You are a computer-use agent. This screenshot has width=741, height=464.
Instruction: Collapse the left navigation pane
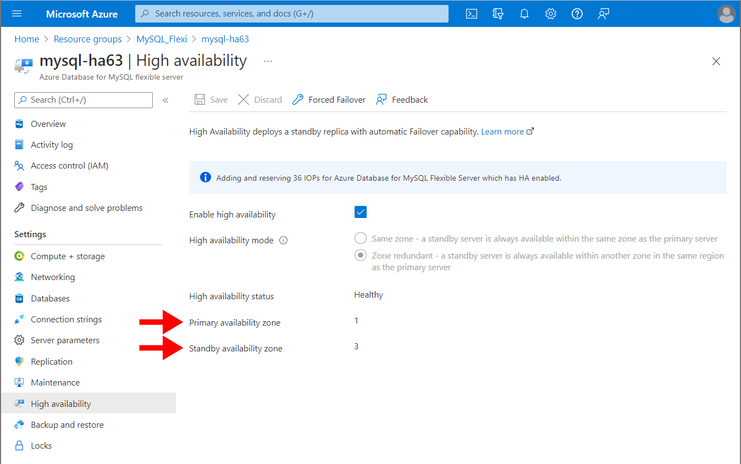coord(165,100)
